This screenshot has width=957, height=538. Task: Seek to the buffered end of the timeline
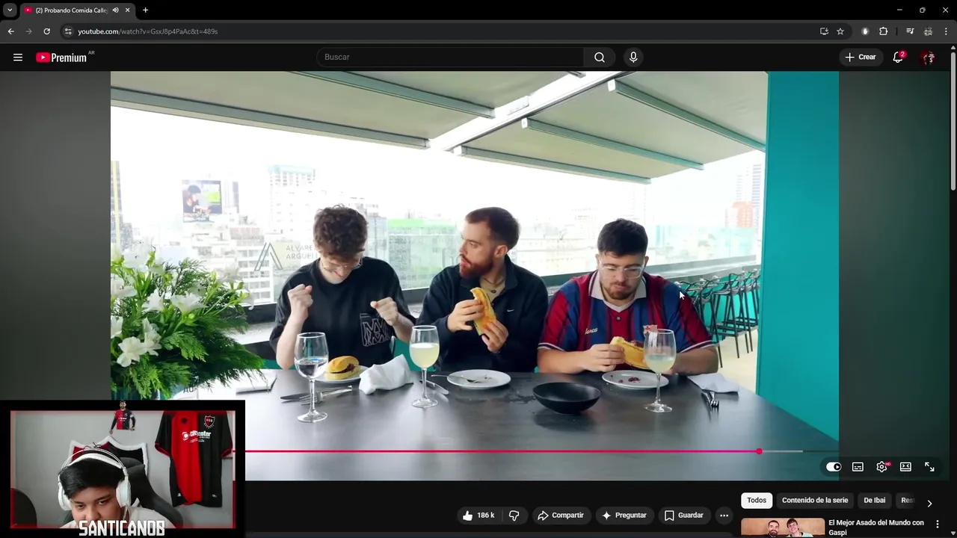801,451
